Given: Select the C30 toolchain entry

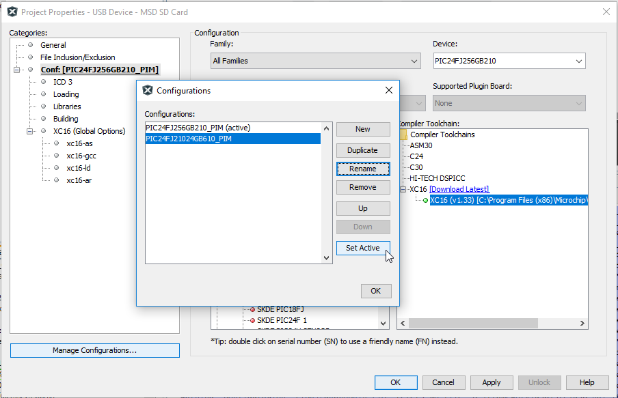Looking at the screenshot, I should (x=416, y=167).
